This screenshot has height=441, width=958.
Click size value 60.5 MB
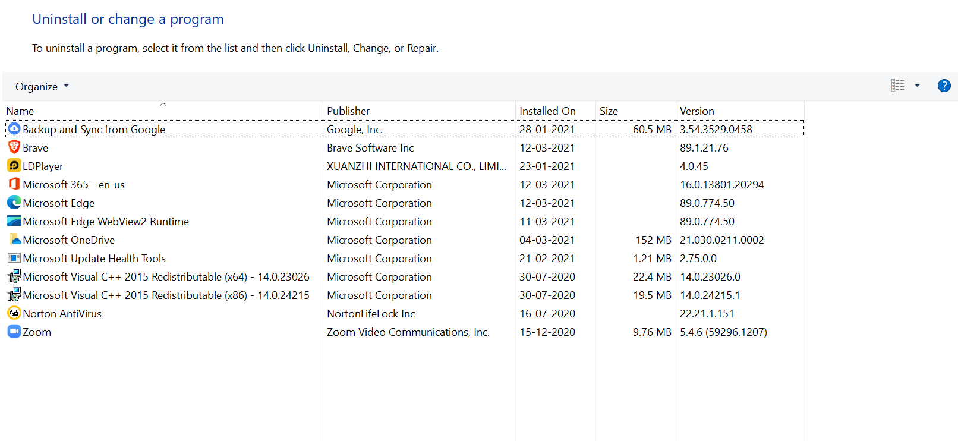point(652,130)
